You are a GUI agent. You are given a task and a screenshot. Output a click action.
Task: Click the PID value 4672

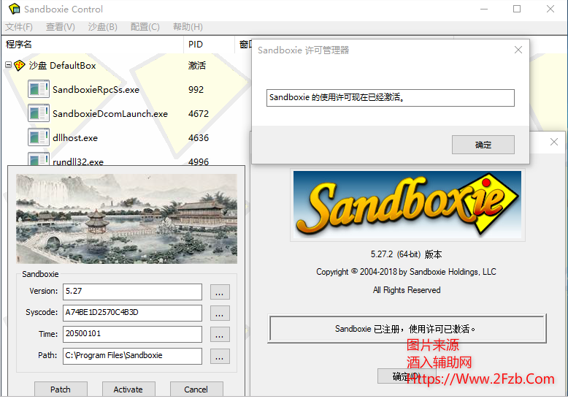(x=199, y=113)
